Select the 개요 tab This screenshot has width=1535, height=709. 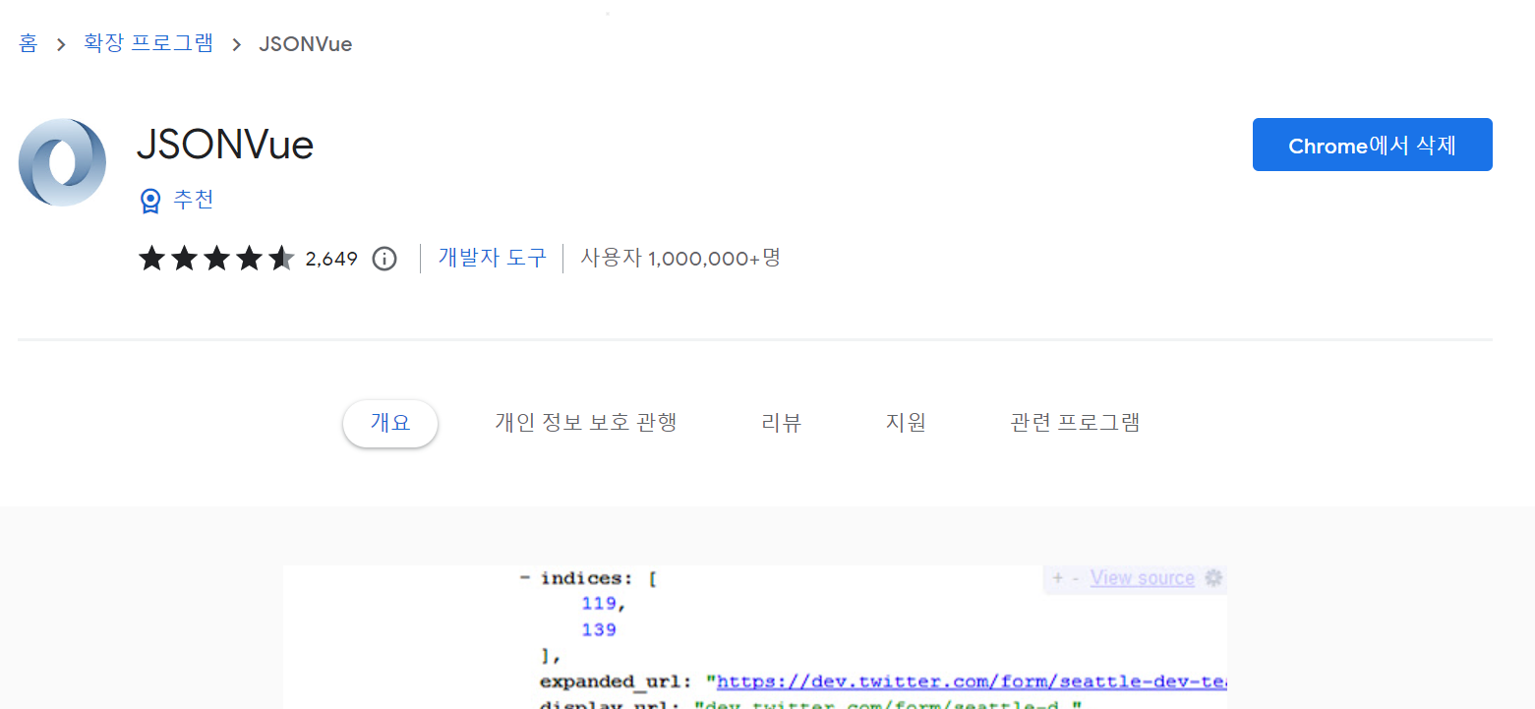coord(390,423)
